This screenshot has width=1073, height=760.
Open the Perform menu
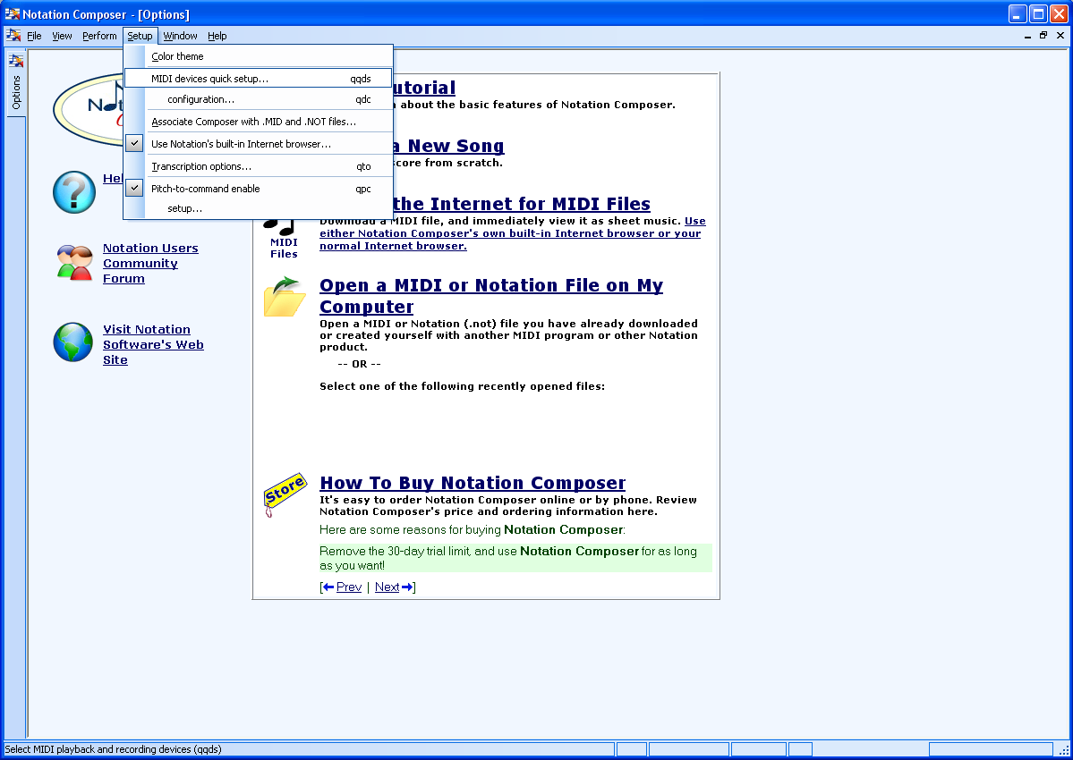click(99, 36)
